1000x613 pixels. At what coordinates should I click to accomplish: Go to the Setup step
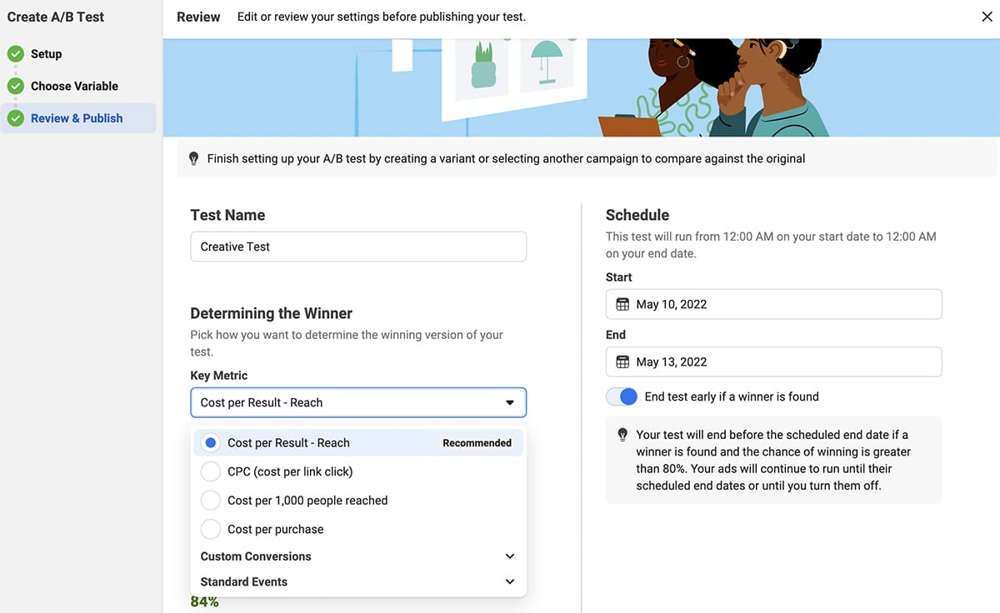pos(47,54)
